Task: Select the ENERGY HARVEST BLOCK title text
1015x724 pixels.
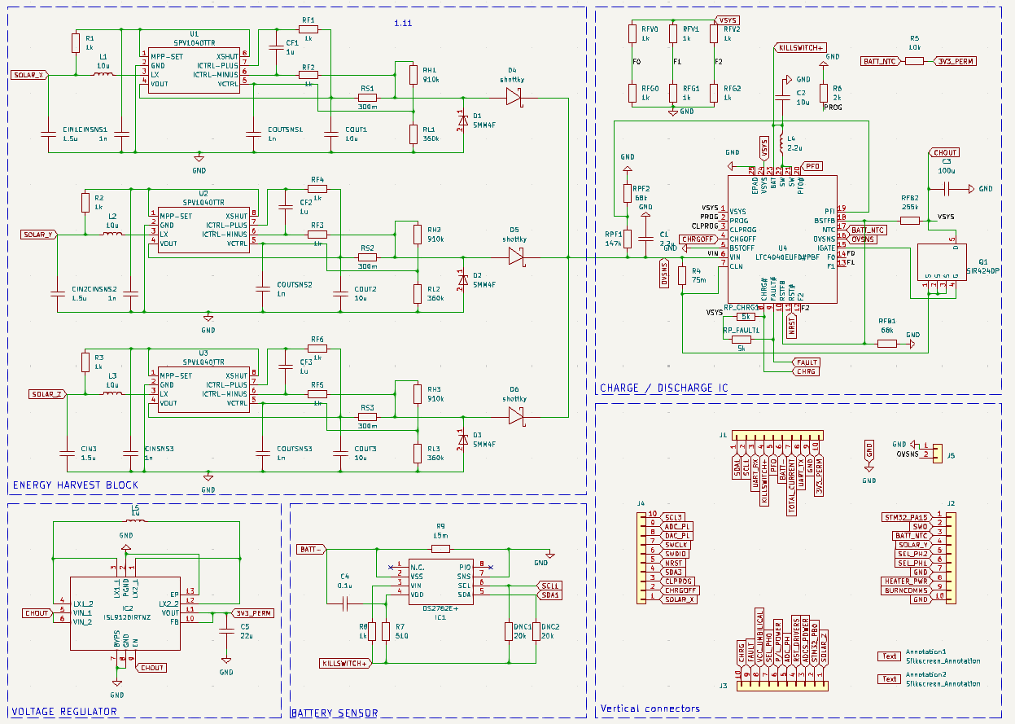Action: 75,485
